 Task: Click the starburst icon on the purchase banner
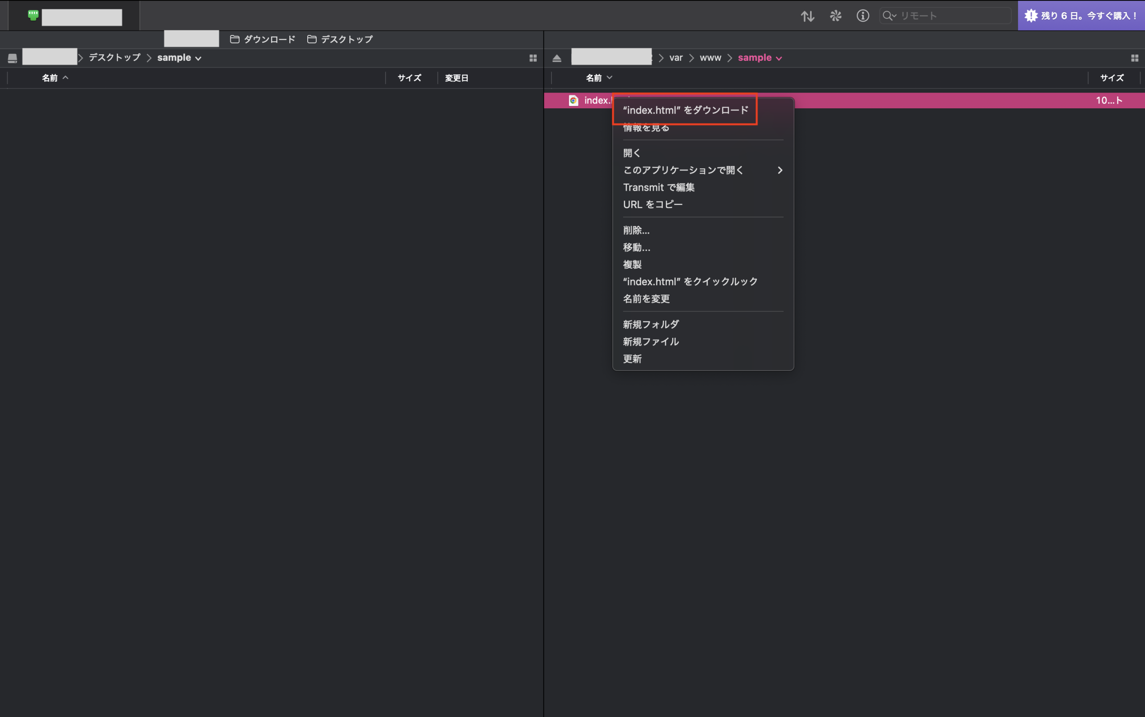click(x=1031, y=16)
